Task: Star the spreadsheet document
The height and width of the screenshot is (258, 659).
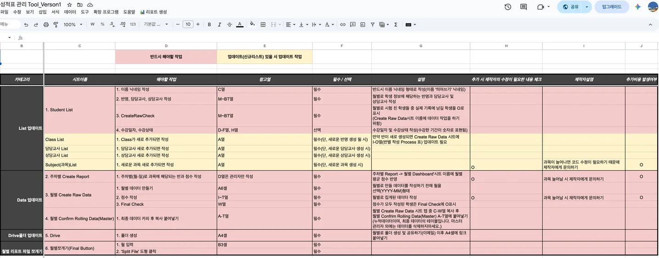Action: [x=70, y=4]
